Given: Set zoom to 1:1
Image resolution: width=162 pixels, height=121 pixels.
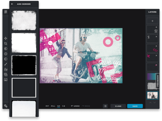Looking at the screenshot, I should pyautogui.click(x=59, y=106).
